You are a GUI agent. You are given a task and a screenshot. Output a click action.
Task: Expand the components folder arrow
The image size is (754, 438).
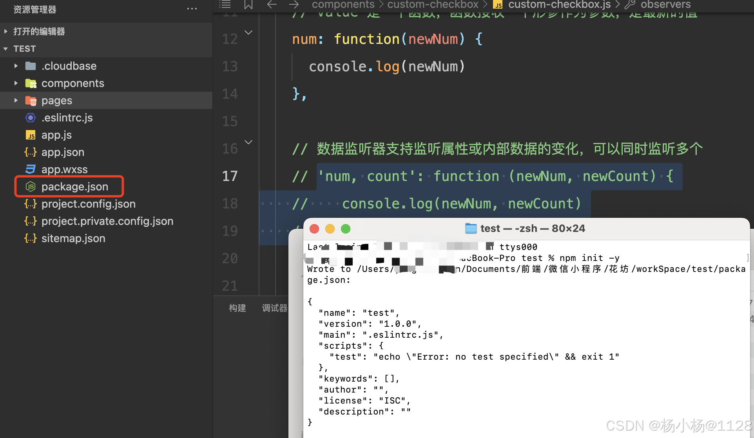(16, 83)
